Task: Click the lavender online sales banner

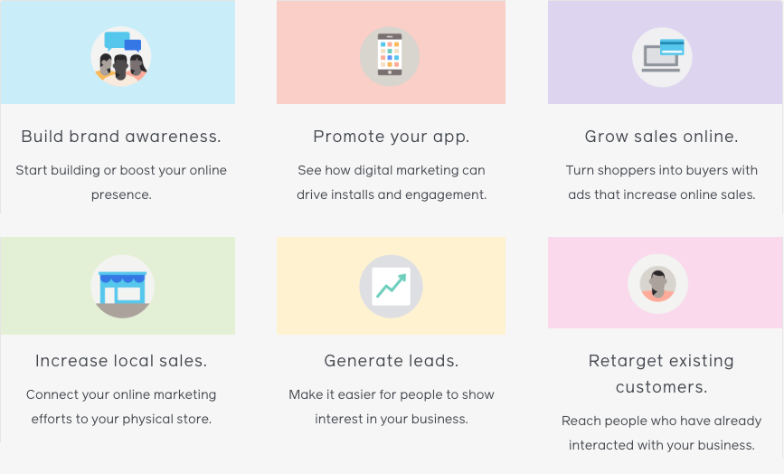Action: pos(665,52)
